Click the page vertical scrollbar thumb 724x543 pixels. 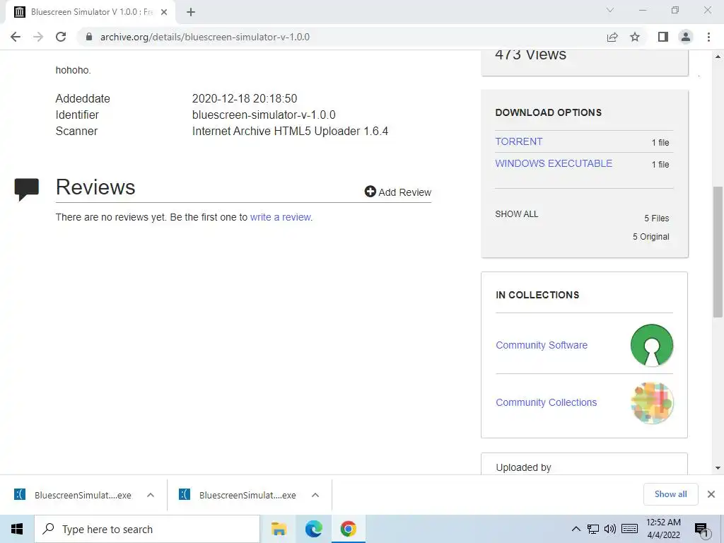click(718, 252)
